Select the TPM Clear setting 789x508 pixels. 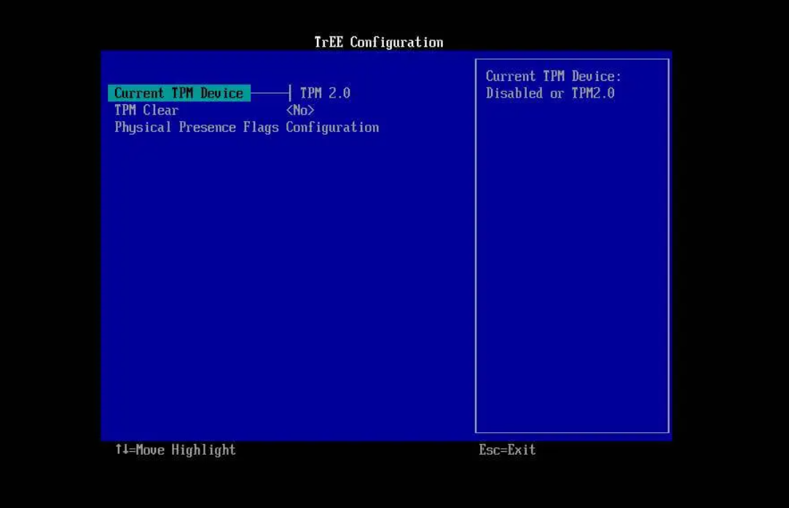pos(146,110)
